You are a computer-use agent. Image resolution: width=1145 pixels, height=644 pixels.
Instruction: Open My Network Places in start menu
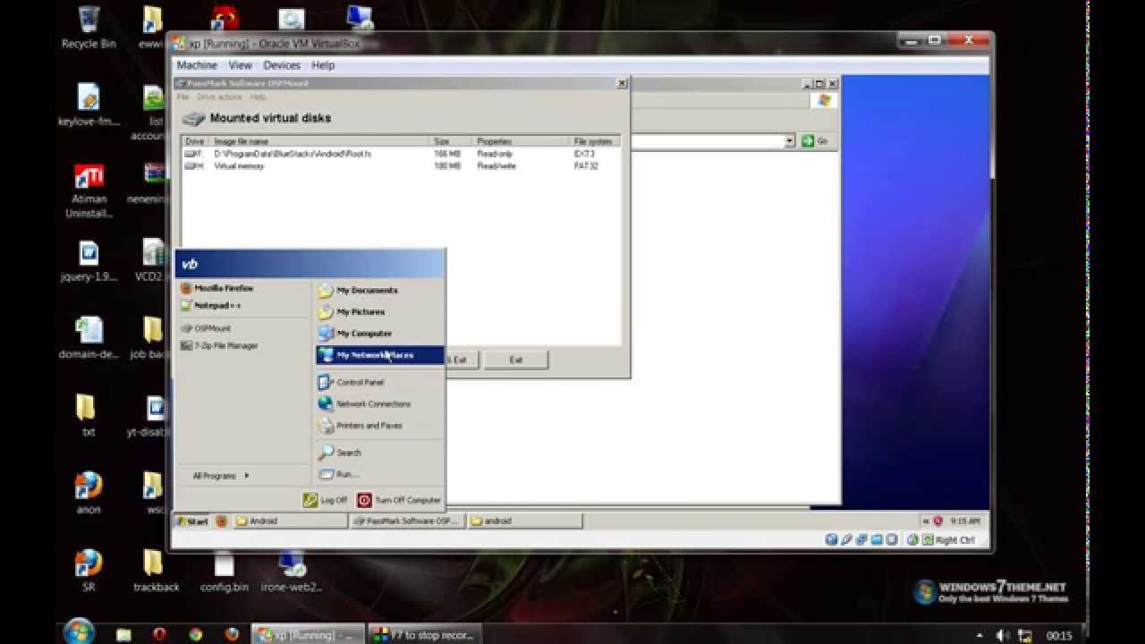coord(378,355)
